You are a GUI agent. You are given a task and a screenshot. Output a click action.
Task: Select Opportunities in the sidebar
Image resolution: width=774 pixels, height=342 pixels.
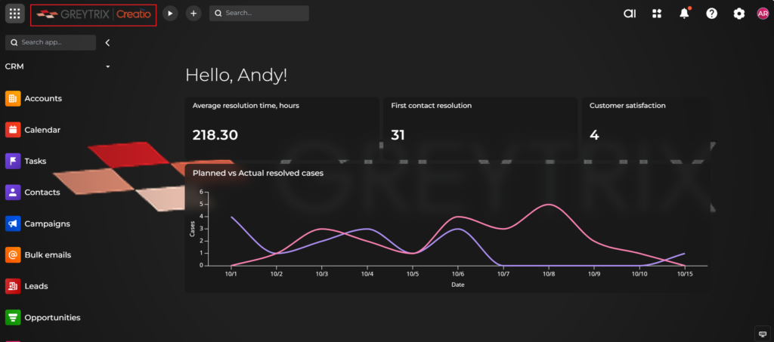tap(51, 318)
